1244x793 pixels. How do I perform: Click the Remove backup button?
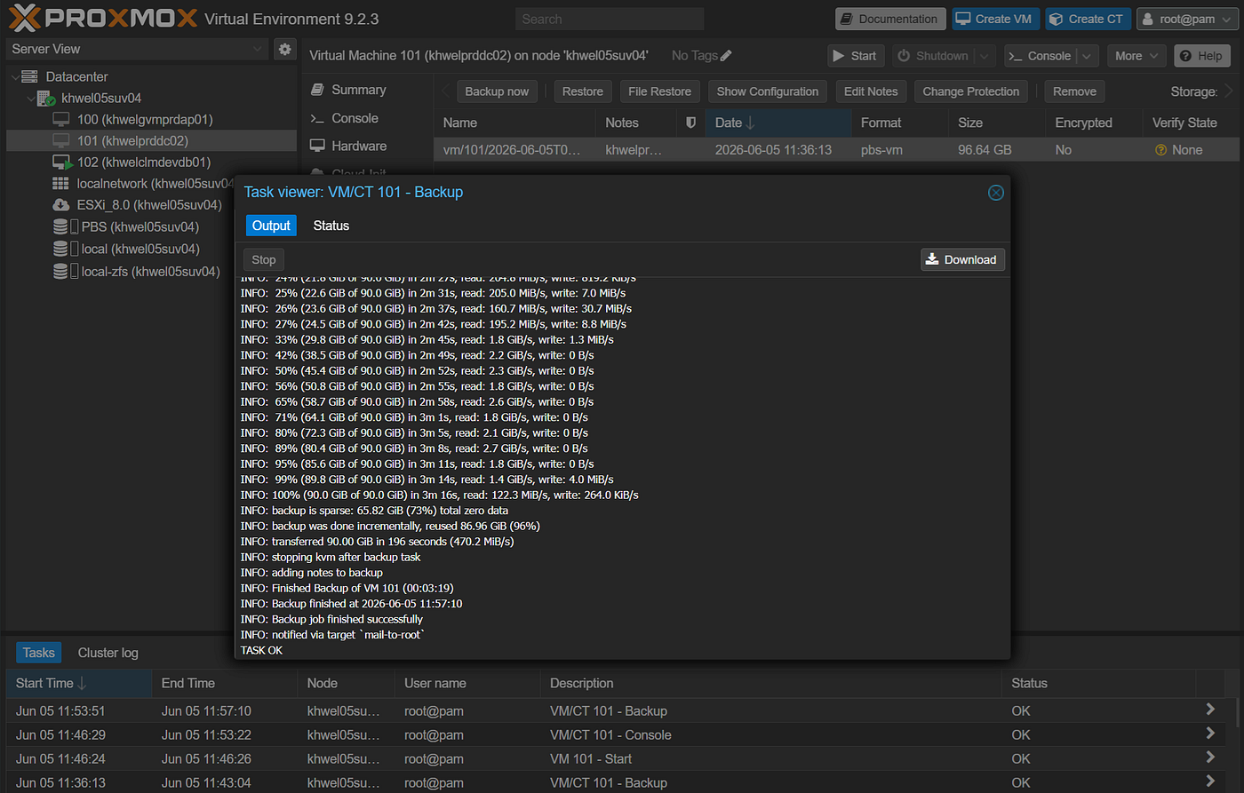pyautogui.click(x=1075, y=91)
